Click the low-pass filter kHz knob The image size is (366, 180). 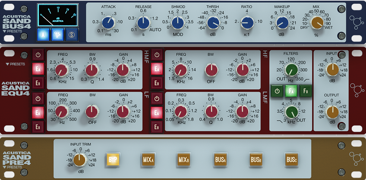point(291,112)
